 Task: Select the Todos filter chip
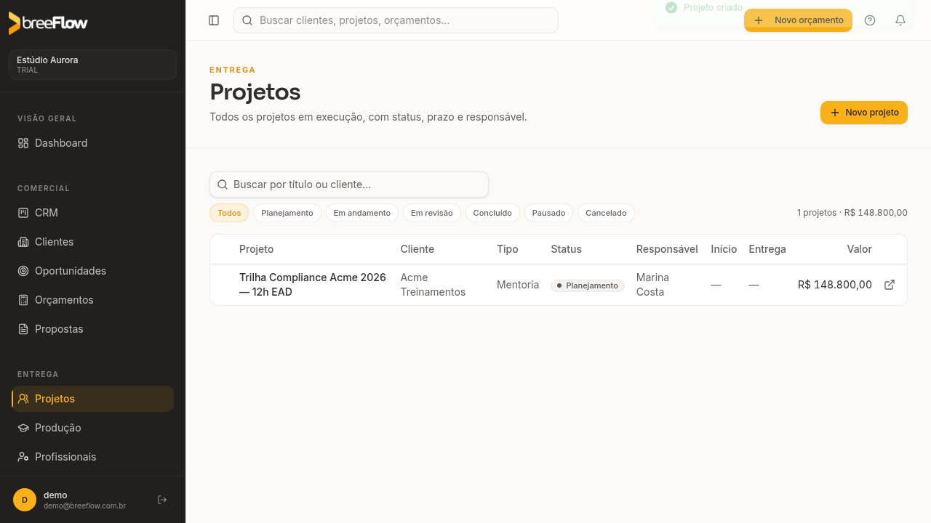click(229, 213)
